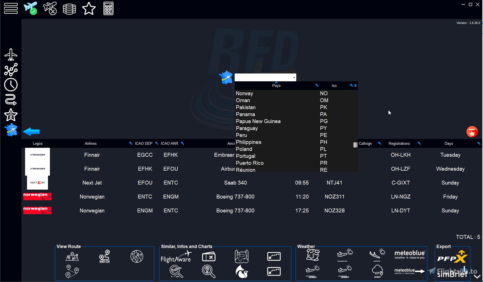This screenshot has width=483, height=282.
Task: Select the clock schedule icon in the sidebar
Action: tap(11, 84)
